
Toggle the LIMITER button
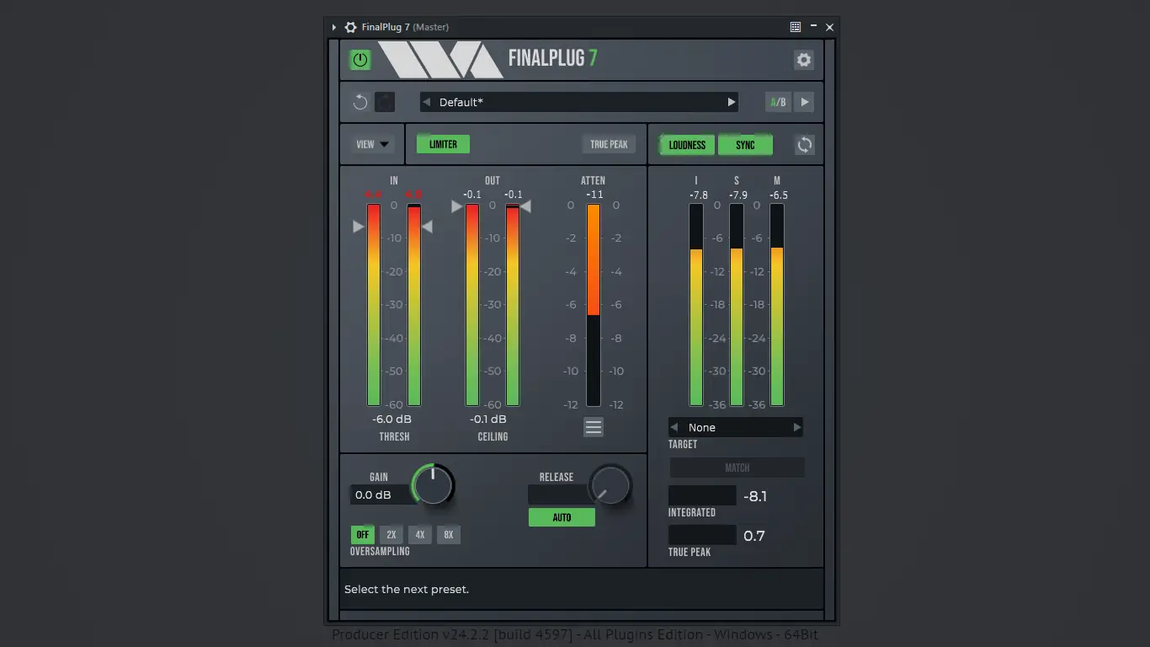(443, 144)
